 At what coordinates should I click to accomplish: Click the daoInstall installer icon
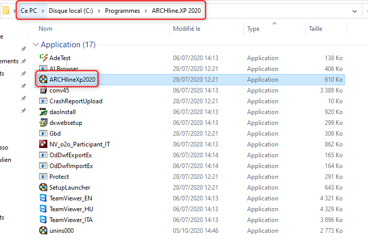pyautogui.click(x=43, y=112)
